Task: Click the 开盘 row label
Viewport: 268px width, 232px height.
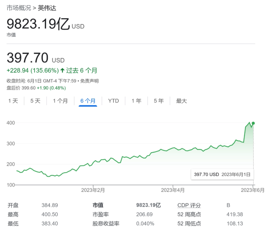Action: click(x=13, y=205)
